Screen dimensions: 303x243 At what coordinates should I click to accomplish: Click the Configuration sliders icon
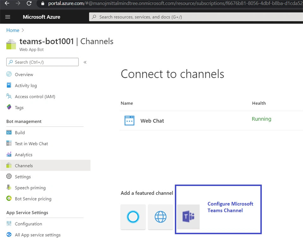coord(9,223)
